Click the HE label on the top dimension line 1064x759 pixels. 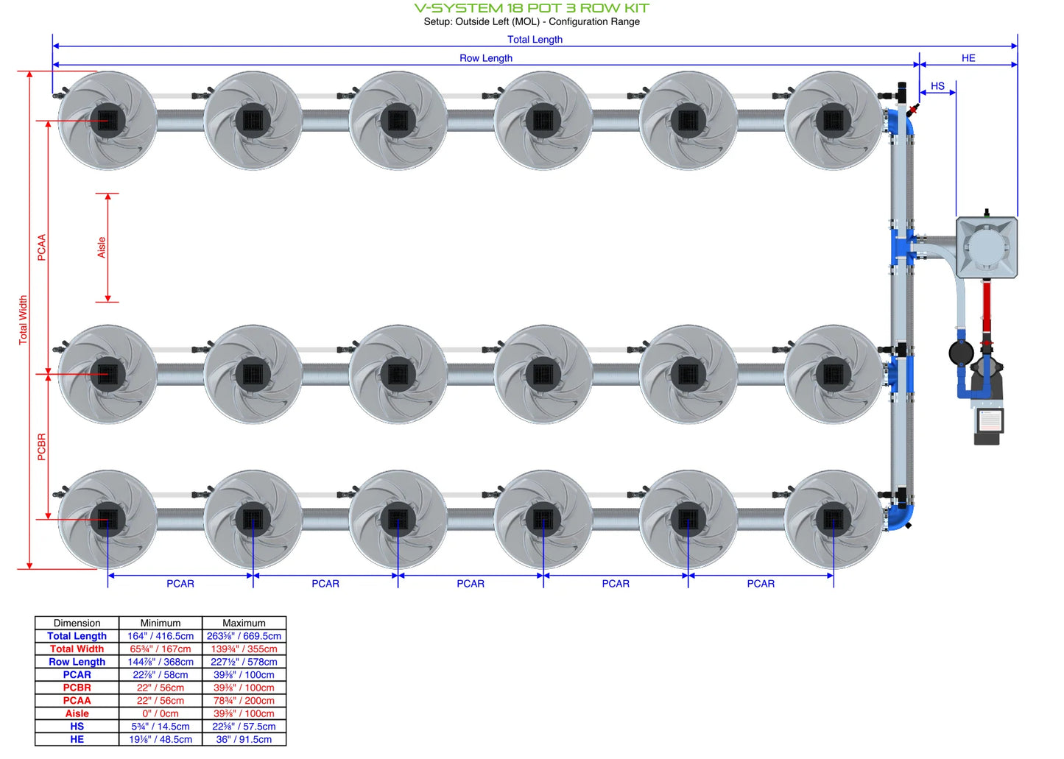[968, 58]
